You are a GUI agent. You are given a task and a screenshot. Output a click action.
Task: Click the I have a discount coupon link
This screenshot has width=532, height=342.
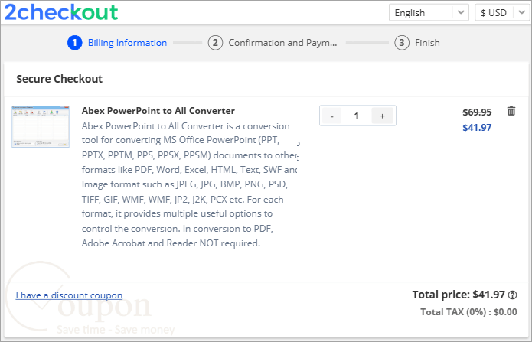pos(69,295)
